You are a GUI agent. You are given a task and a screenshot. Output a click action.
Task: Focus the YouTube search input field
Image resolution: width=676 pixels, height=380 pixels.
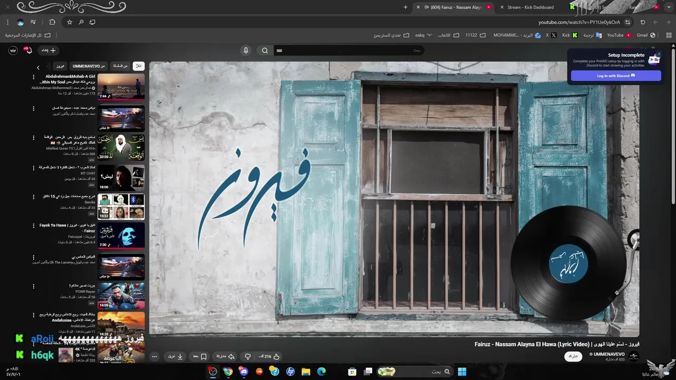pos(349,51)
